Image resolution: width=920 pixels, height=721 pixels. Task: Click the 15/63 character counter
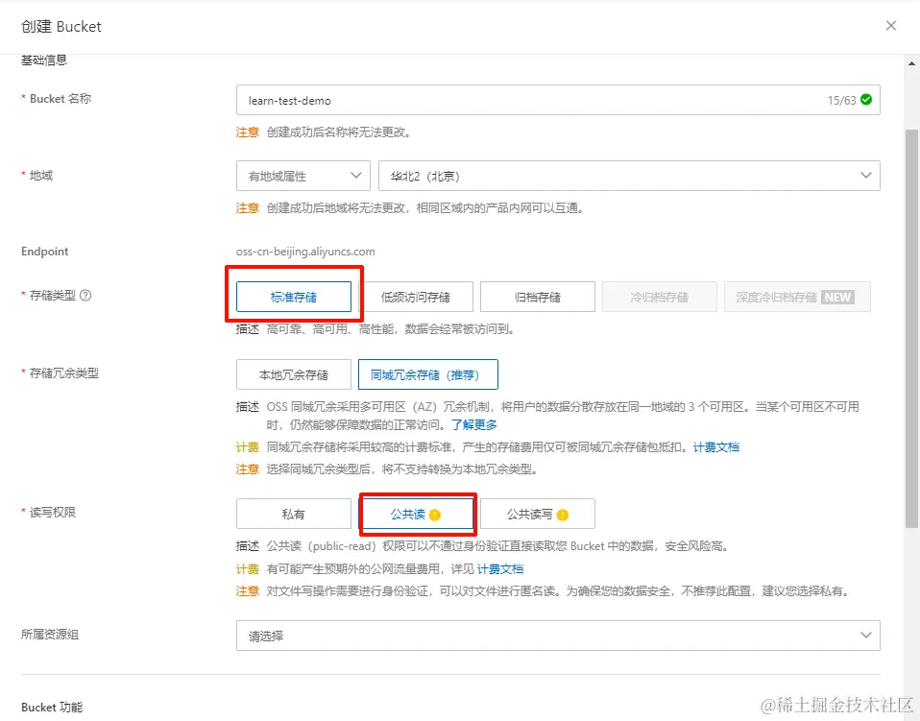pos(841,100)
